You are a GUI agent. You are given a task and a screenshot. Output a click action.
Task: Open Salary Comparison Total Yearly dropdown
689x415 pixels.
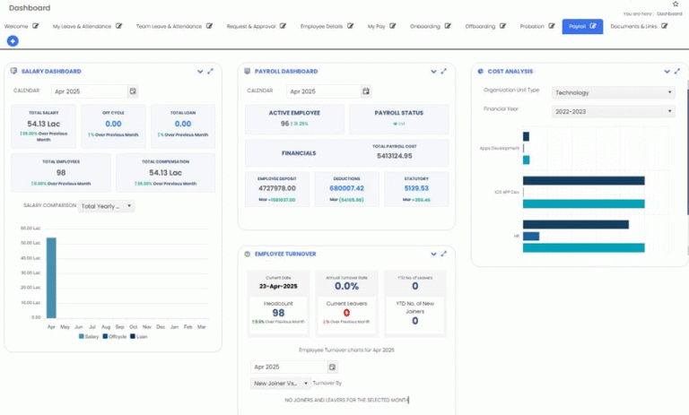click(x=106, y=206)
